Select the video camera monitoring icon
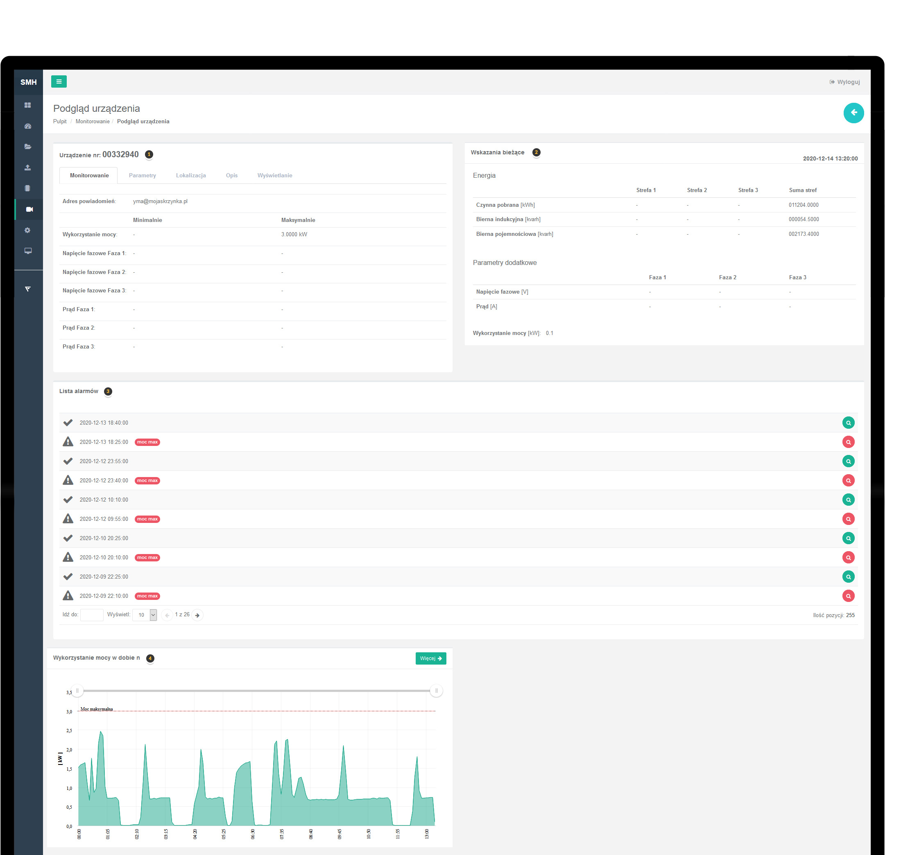The width and height of the screenshot is (901, 855). 29,209
